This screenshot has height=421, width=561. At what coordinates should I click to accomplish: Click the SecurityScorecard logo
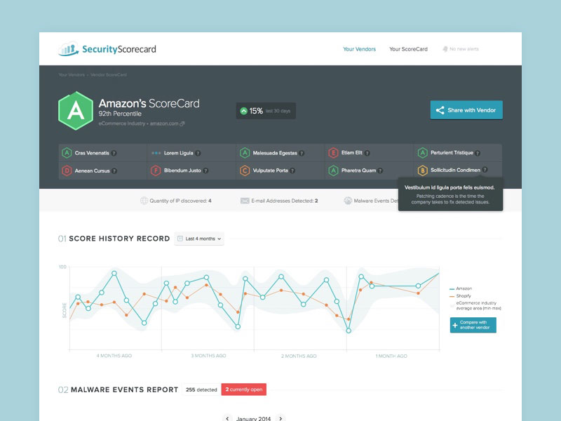tap(107, 49)
